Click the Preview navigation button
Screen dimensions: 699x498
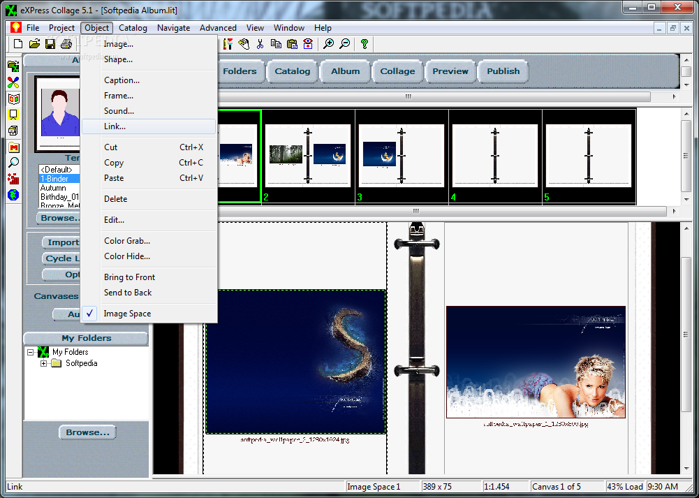tap(450, 71)
